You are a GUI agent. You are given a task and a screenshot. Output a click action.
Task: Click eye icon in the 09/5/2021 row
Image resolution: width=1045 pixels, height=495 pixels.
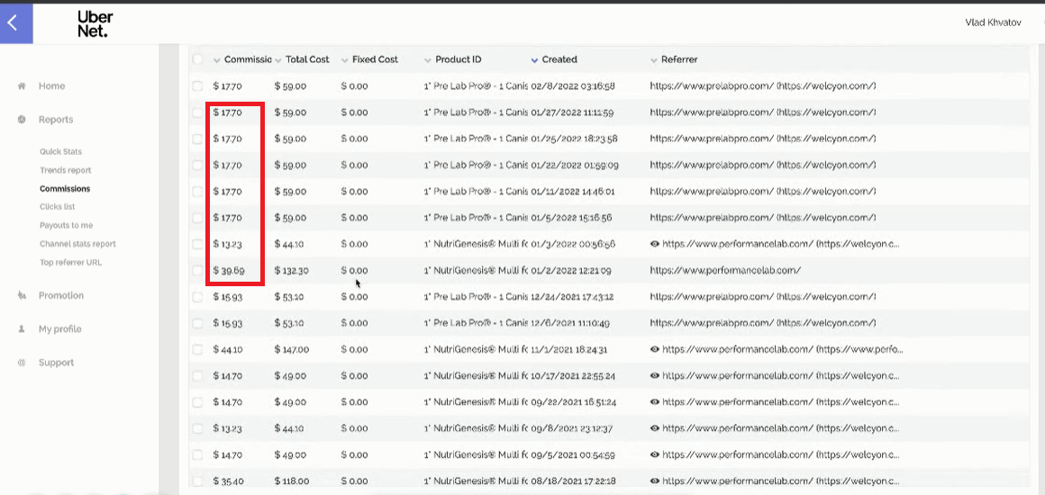[x=654, y=454]
